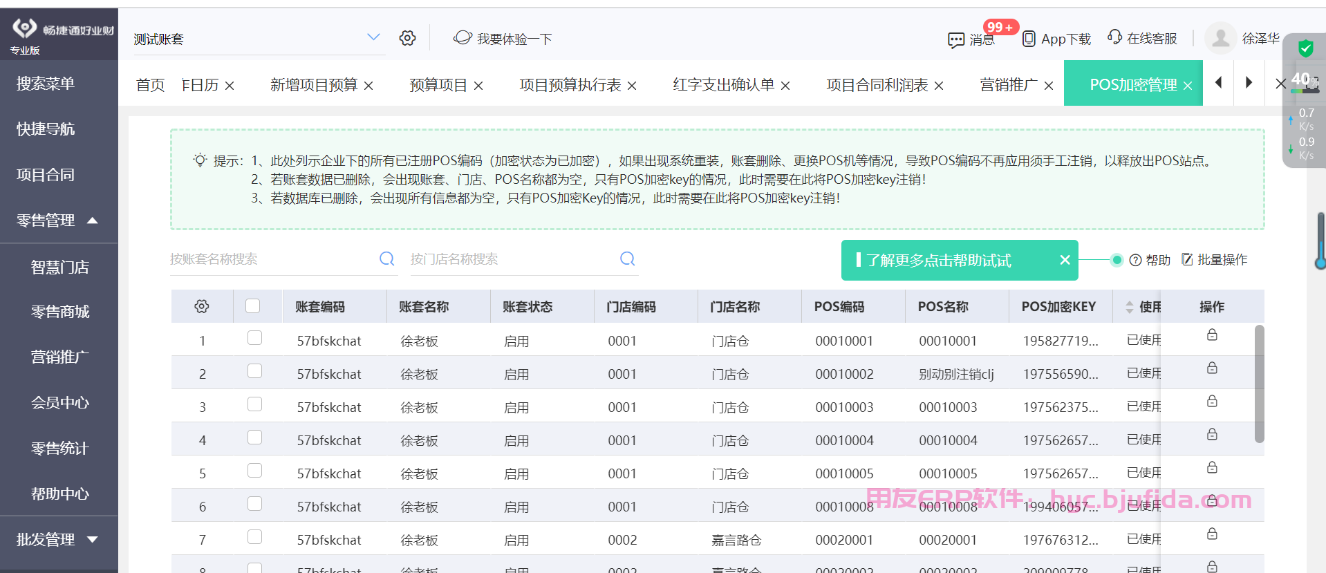Open settings gear next to account selector
The height and width of the screenshot is (573, 1326).
(407, 38)
